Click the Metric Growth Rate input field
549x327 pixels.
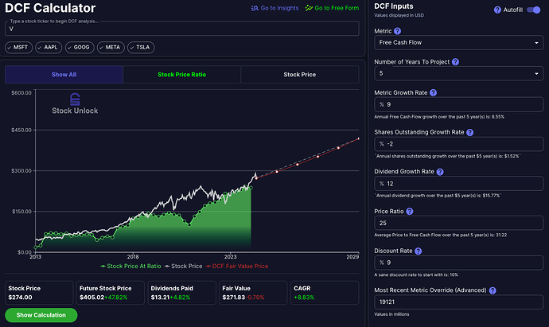coord(458,104)
